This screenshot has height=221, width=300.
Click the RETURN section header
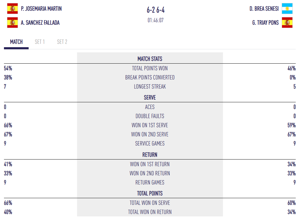pos(150,155)
